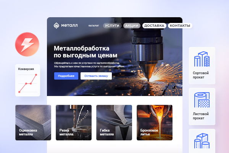Open the Каталог menu item

click(x=94, y=26)
